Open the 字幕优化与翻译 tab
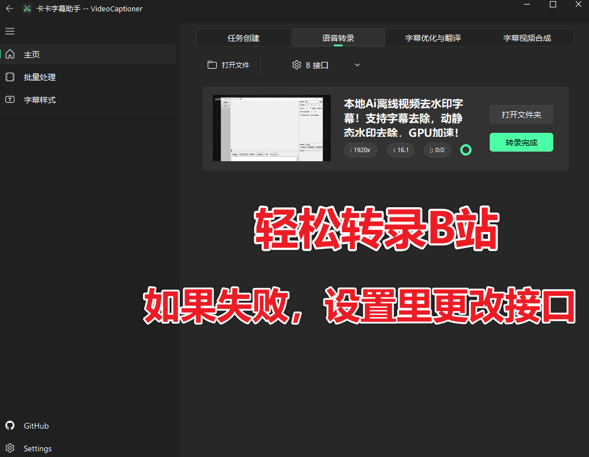 [432, 37]
